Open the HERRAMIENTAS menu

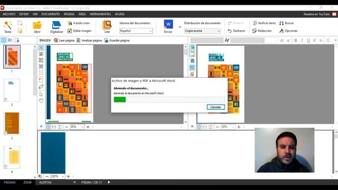(x=100, y=14)
